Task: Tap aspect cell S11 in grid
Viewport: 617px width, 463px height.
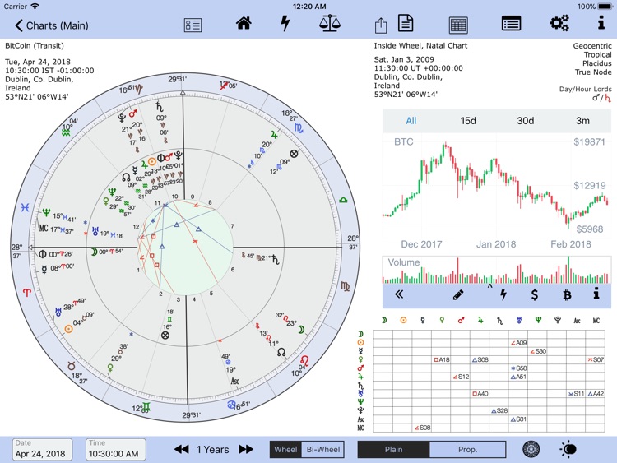Action: pos(576,394)
